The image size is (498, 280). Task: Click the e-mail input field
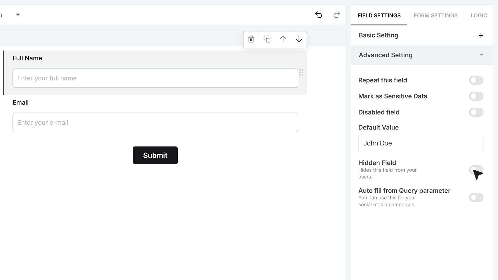coord(155,122)
